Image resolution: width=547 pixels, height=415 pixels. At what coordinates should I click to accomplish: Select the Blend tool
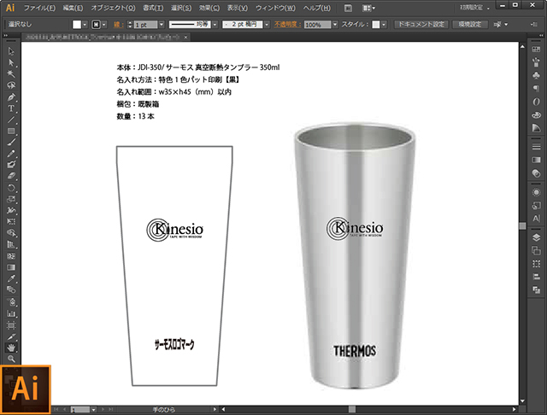(x=11, y=290)
